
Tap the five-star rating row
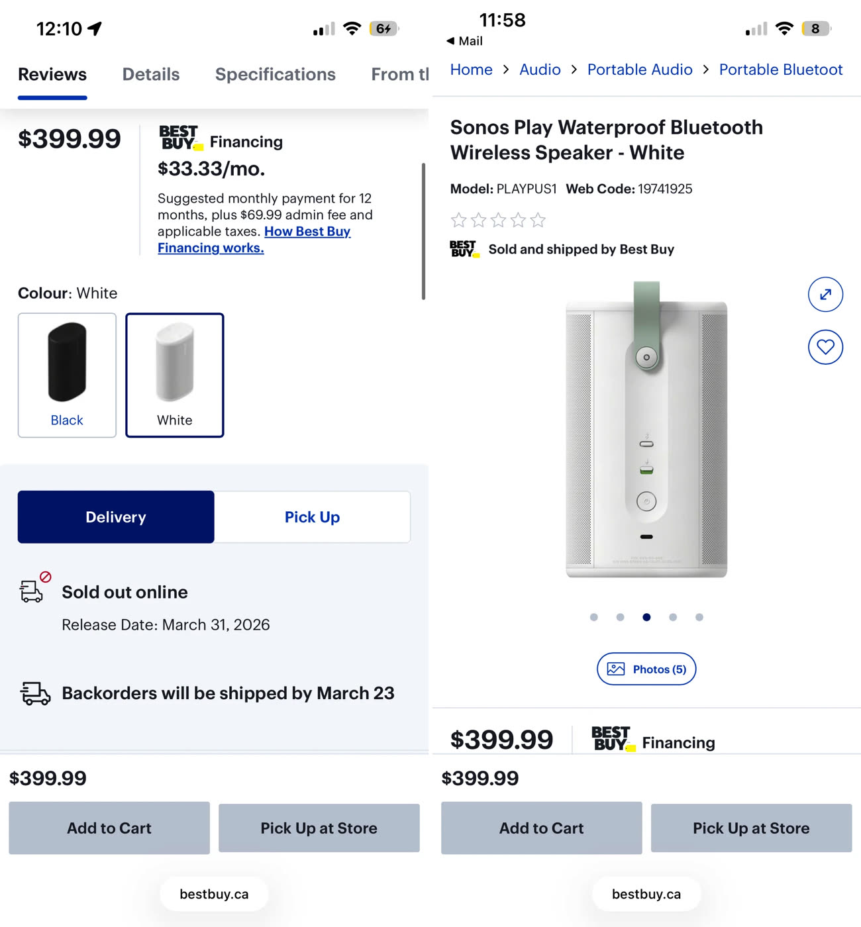[498, 220]
